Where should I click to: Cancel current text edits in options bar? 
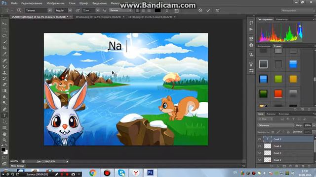tap(200, 10)
